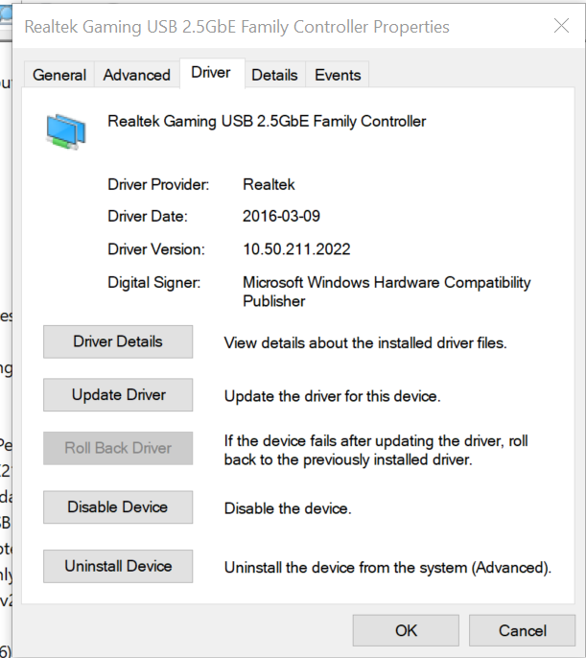This screenshot has width=586, height=658.
Task: Click the roll back driver description text
Action: tap(376, 450)
